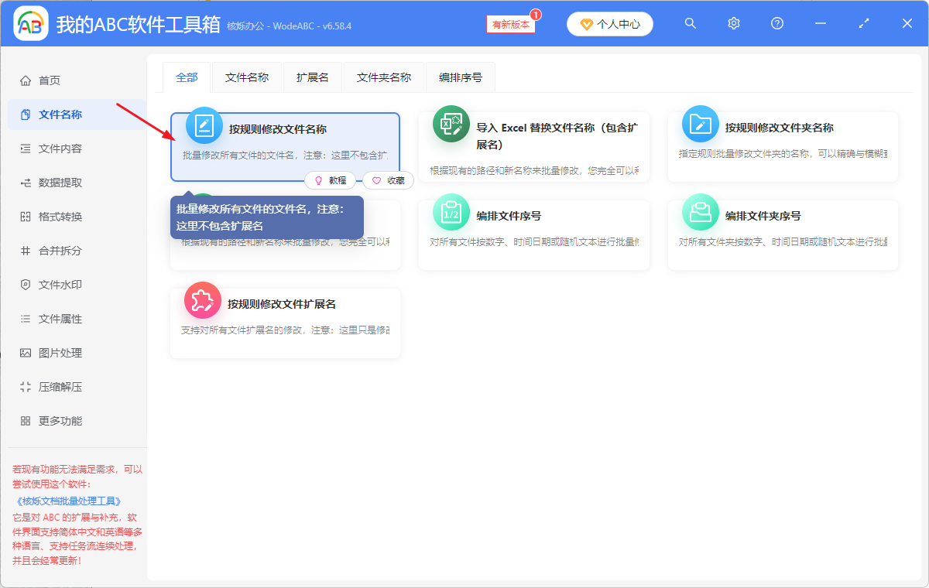Open the help question mark icon
Image resolution: width=929 pixels, height=588 pixels.
pyautogui.click(x=776, y=23)
